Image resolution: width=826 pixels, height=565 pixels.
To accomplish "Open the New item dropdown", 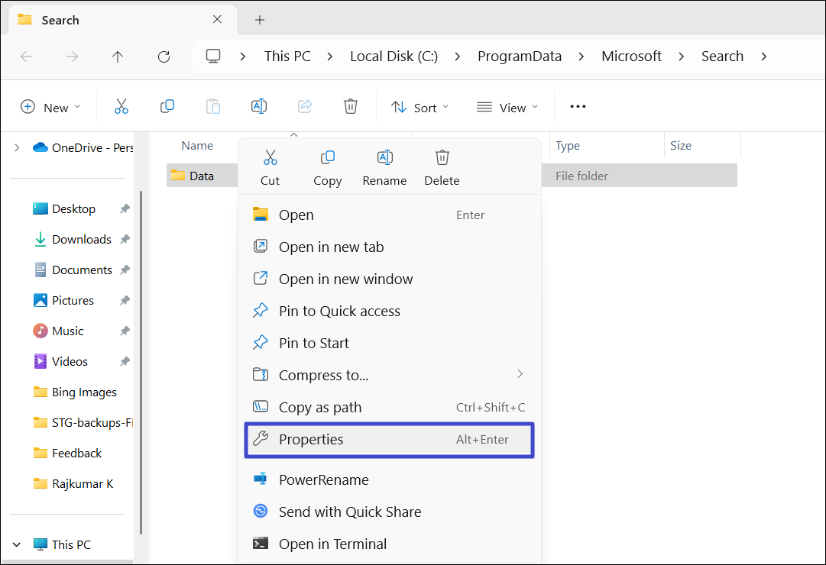I will tap(50, 107).
